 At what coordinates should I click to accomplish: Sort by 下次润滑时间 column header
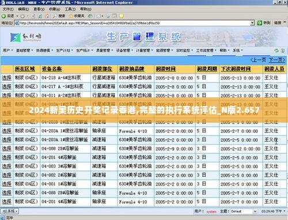(x=236, y=69)
